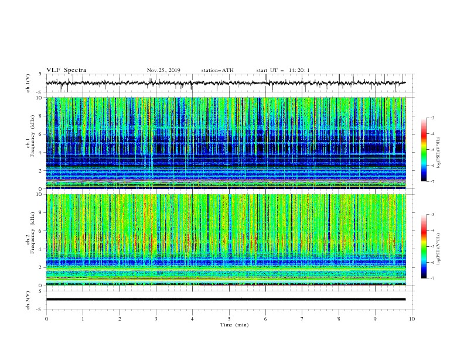Click the ch.3 flat black voltage trace
Image resolution: width=464 pixels, height=358 pixels.
click(x=226, y=300)
